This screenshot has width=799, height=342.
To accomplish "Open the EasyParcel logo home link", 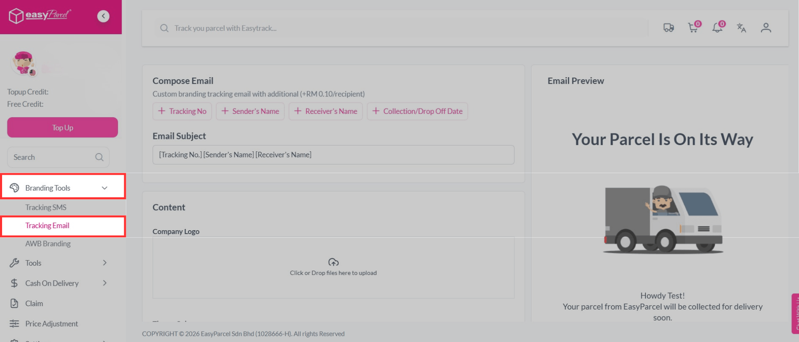I will 40,16.
